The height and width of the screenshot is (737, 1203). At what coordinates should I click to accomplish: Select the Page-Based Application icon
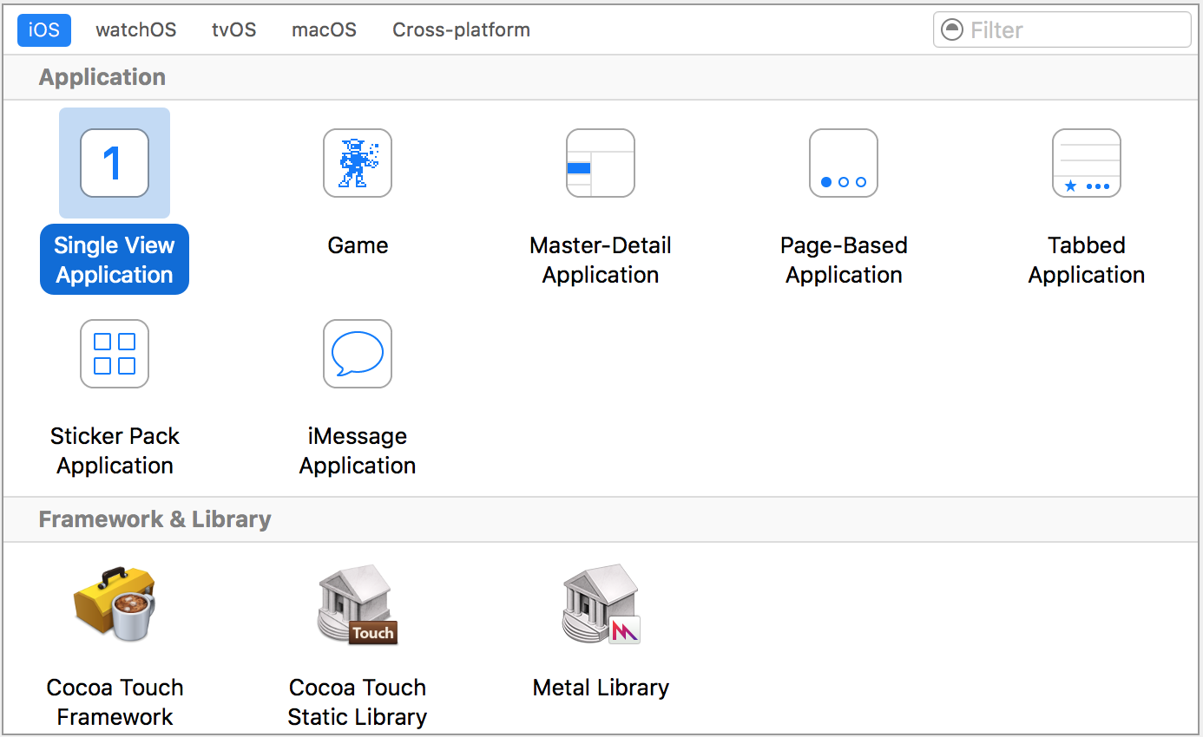[x=844, y=163]
